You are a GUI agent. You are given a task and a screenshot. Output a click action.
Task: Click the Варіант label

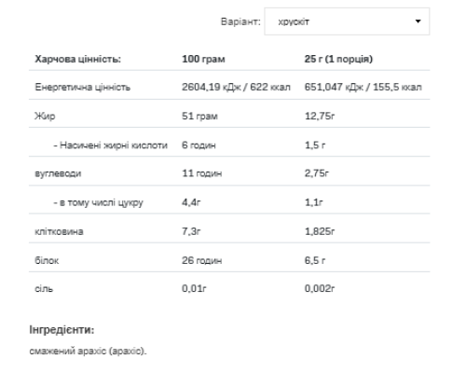coord(240,21)
